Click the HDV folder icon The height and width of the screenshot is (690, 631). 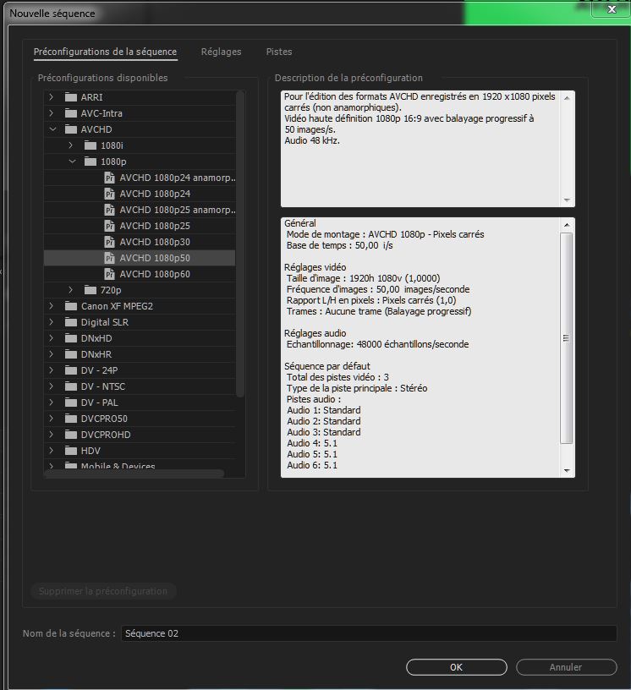tap(71, 451)
